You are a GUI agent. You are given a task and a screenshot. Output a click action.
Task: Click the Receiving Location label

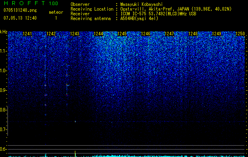point(92,9)
